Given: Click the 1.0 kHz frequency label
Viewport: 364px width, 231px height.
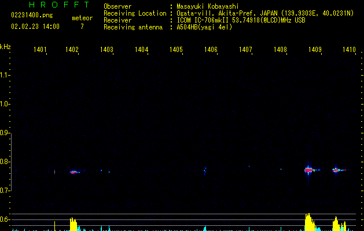Looking at the screenshot, I should [5, 104].
